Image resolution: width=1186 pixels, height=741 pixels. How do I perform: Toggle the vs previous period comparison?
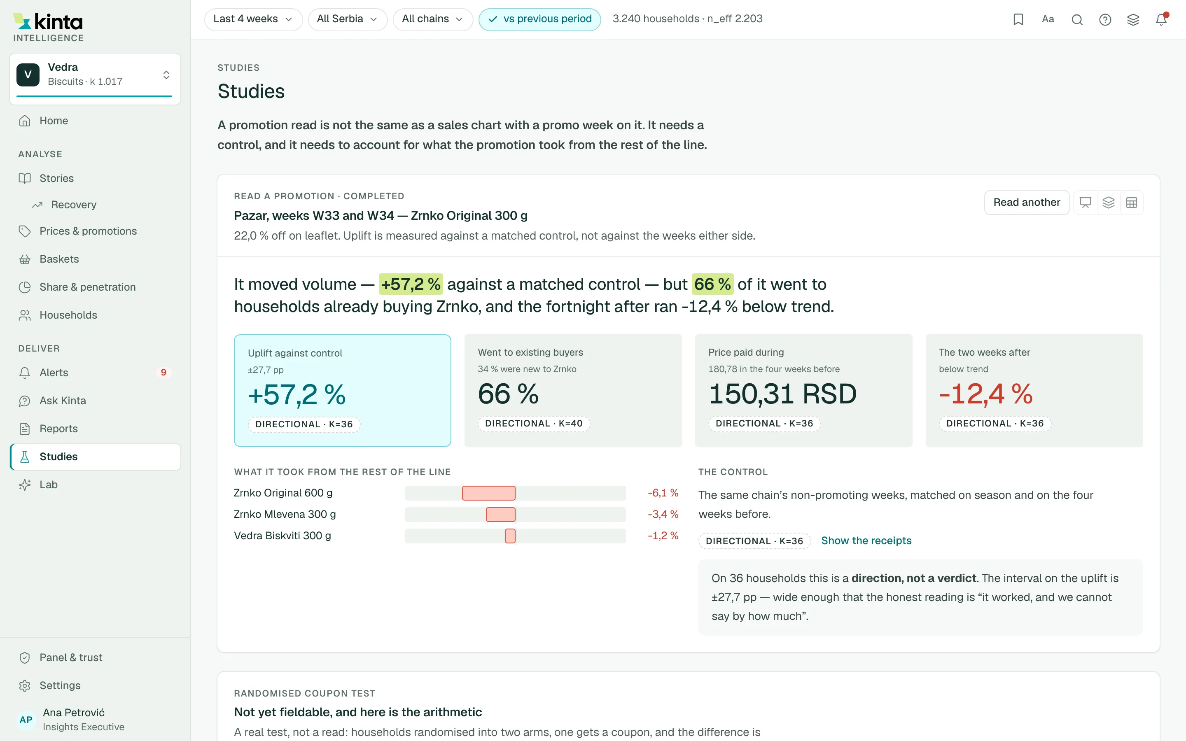[539, 19]
